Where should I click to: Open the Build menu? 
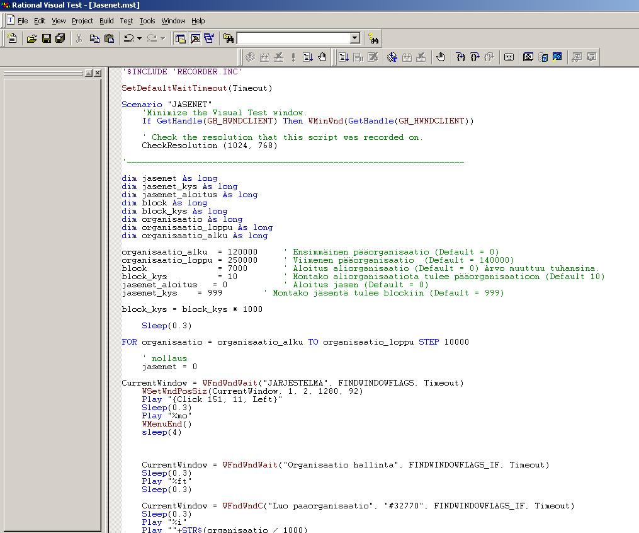coord(106,21)
